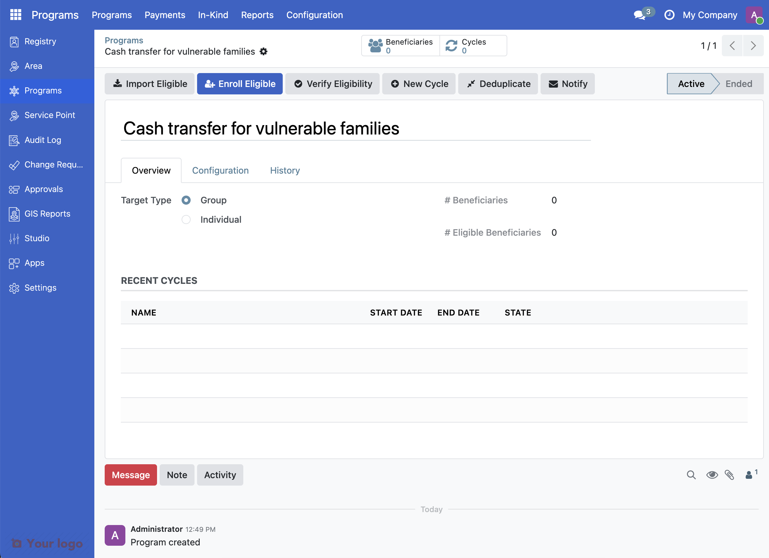This screenshot has width=769, height=558.
Task: Select the Audit Log sidebar item
Action: coord(42,140)
